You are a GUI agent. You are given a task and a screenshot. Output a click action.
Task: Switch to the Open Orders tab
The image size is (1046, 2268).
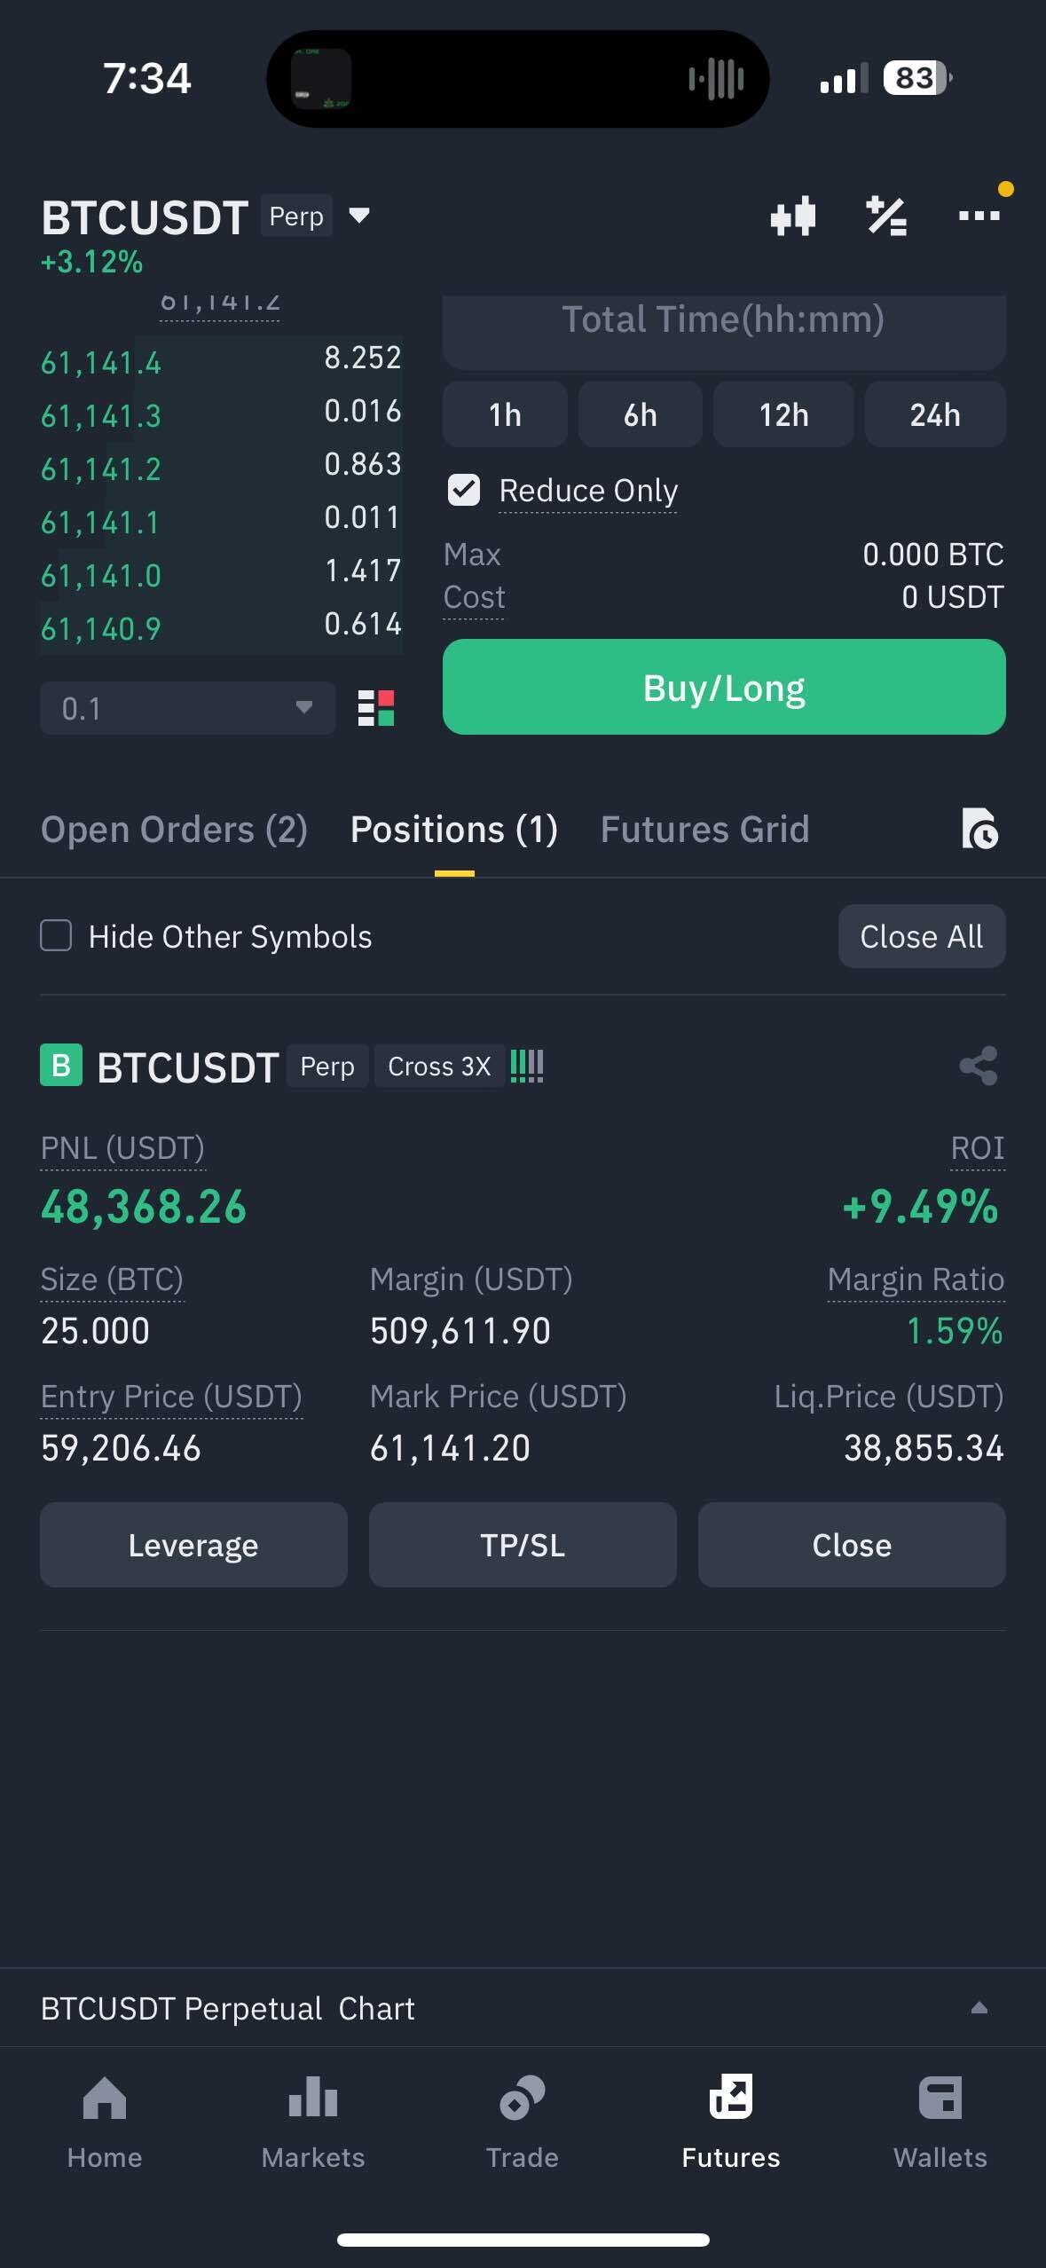tap(174, 830)
